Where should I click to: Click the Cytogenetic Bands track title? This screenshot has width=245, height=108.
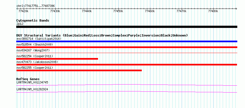click(x=33, y=20)
